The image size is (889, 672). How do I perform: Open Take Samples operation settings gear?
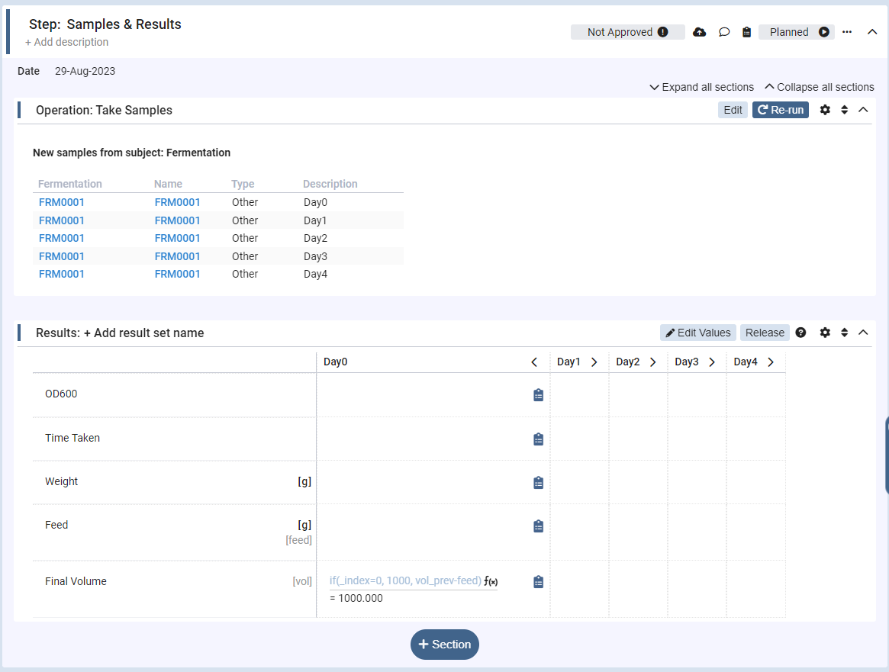point(825,110)
